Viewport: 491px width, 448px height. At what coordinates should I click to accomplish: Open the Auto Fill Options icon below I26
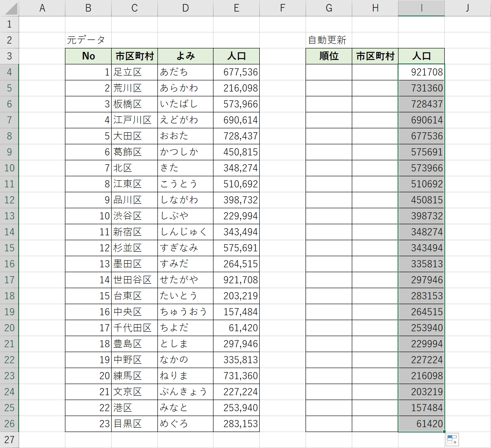click(452, 440)
